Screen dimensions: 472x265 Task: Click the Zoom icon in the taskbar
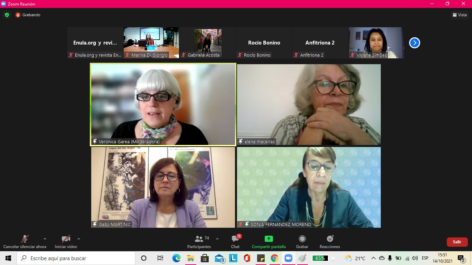288,258
